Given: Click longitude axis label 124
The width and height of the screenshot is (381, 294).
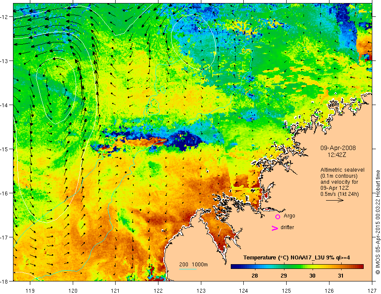Looking at the screenshot, I should [244, 291].
